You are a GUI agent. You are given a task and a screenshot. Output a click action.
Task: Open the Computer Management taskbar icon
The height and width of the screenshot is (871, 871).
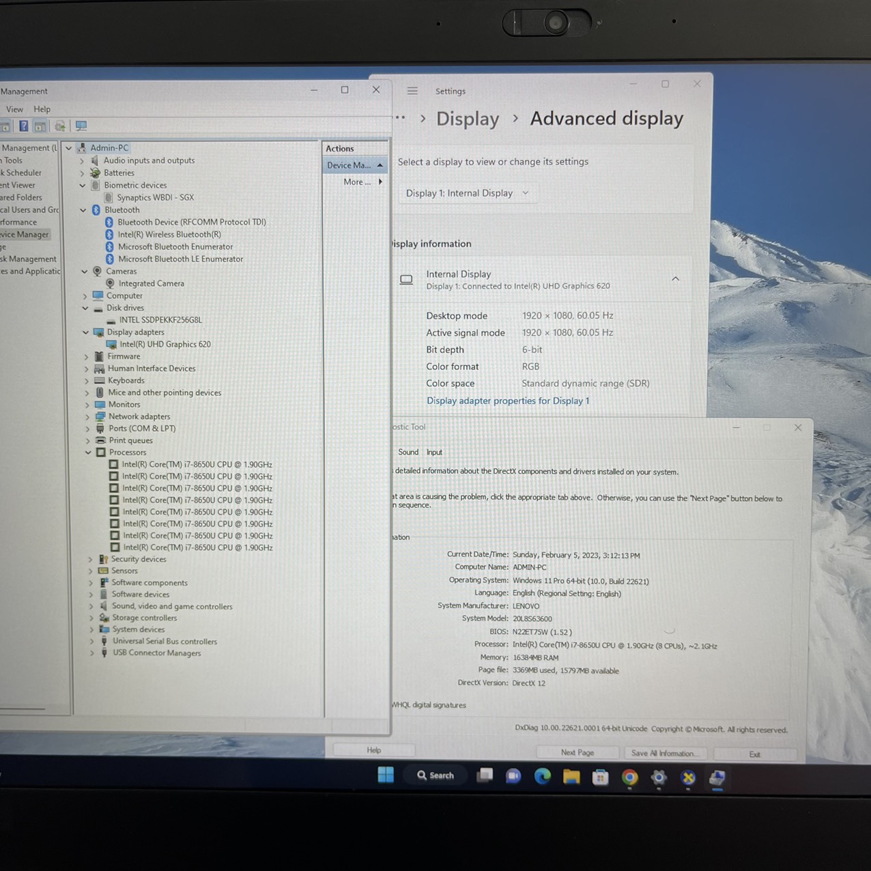pyautogui.click(x=717, y=777)
